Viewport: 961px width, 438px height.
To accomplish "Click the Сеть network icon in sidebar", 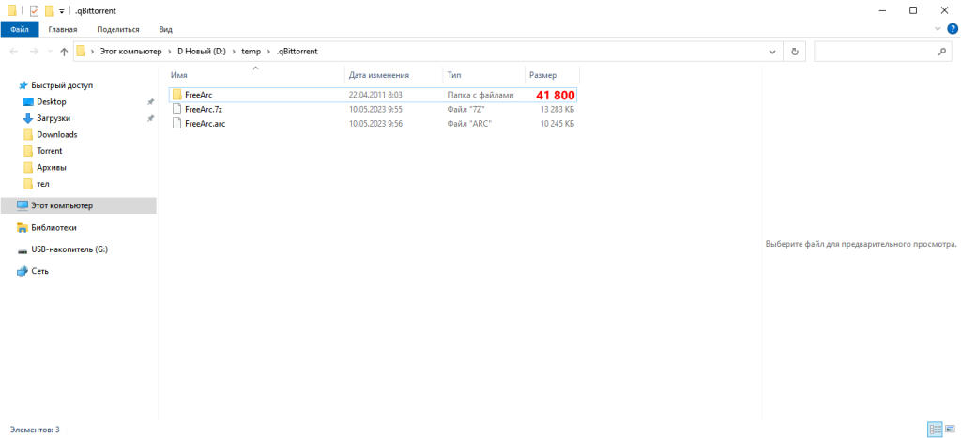I will point(23,271).
